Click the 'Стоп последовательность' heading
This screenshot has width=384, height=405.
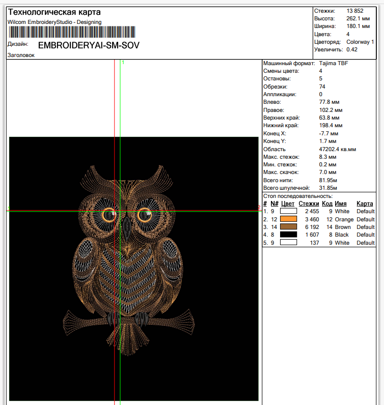point(297,196)
